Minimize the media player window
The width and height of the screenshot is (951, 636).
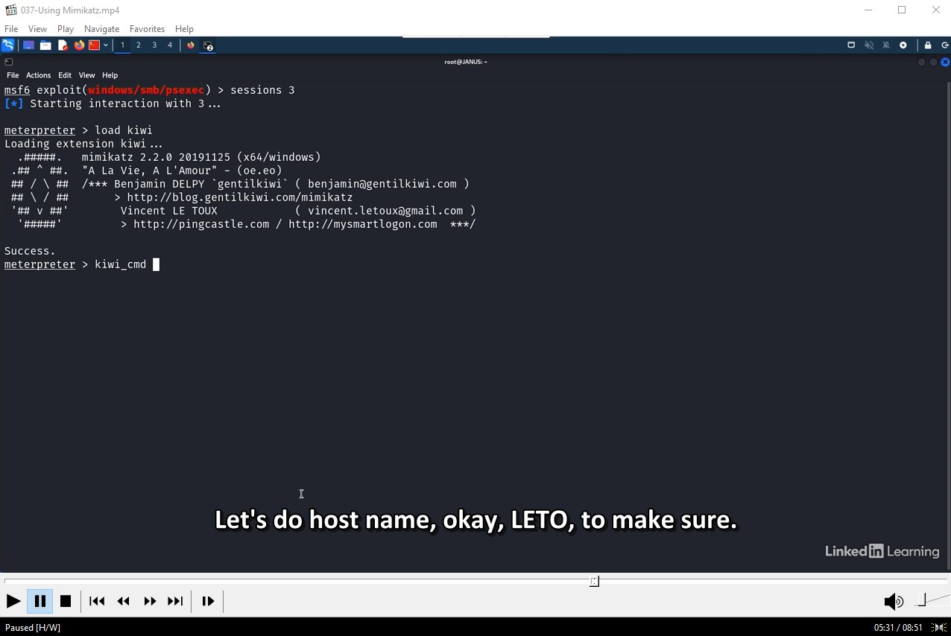[868, 10]
